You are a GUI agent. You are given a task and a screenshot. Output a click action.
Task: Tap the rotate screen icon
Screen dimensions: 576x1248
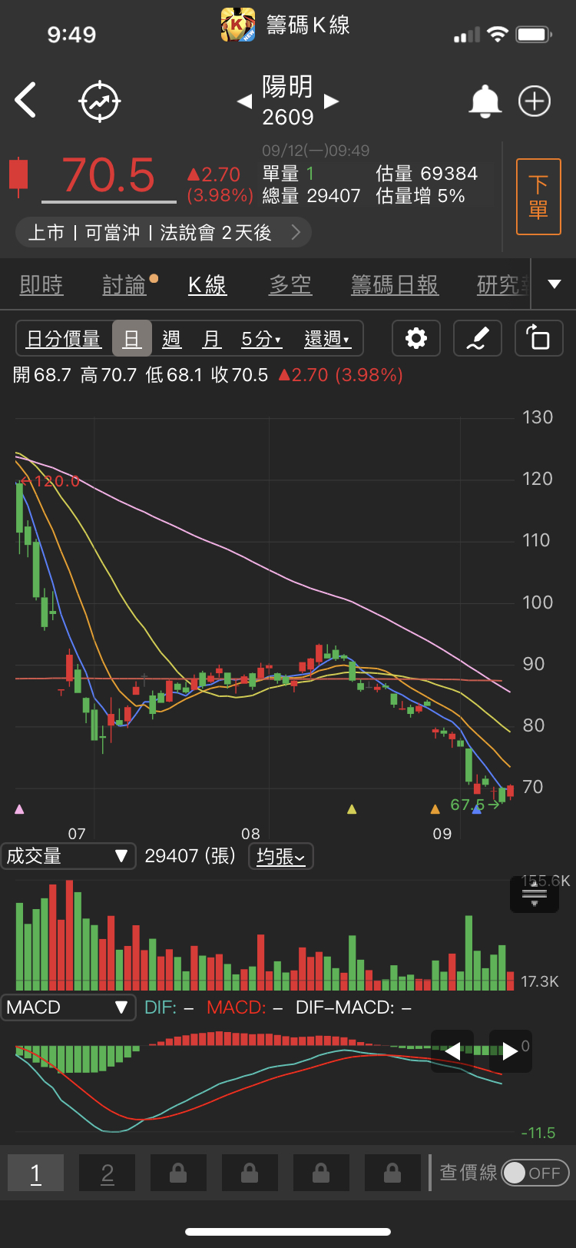click(538, 338)
